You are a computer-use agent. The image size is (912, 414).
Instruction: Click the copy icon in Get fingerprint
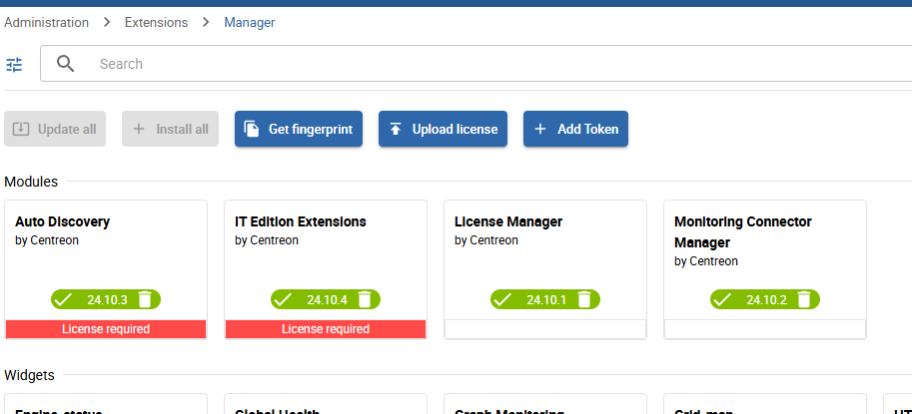click(x=252, y=129)
